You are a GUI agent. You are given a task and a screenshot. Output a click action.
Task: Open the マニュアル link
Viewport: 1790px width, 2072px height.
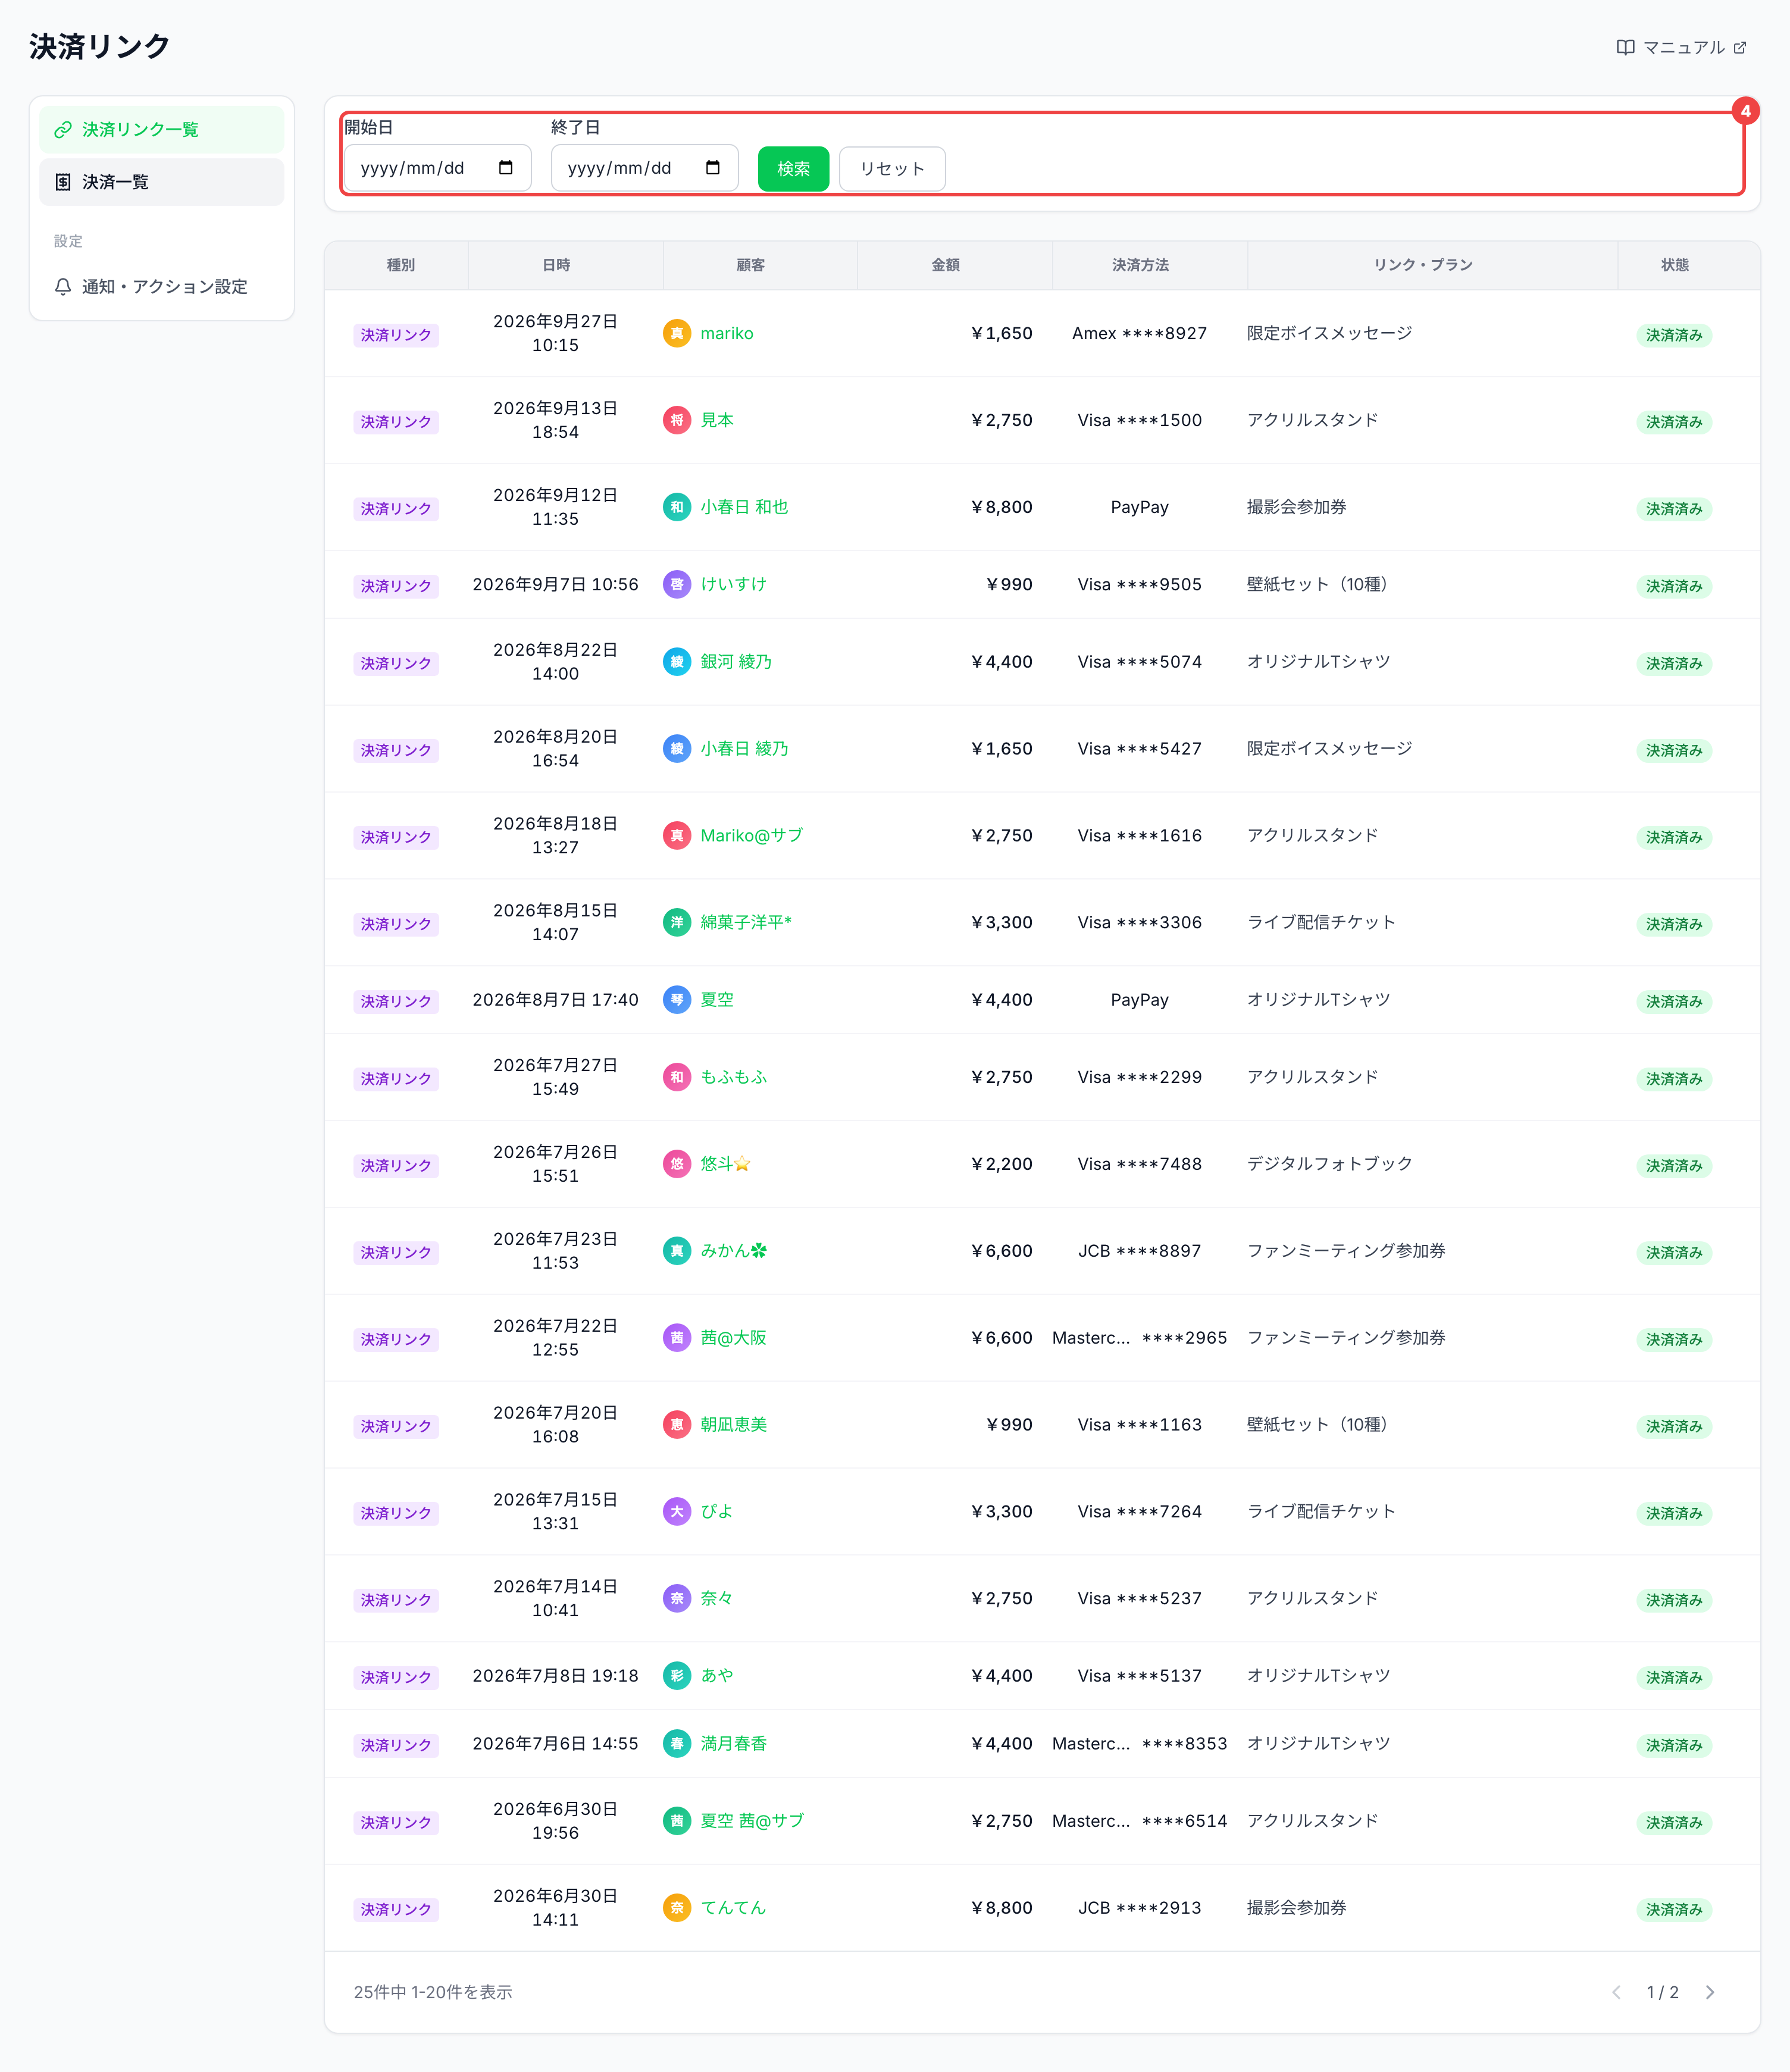point(1681,47)
